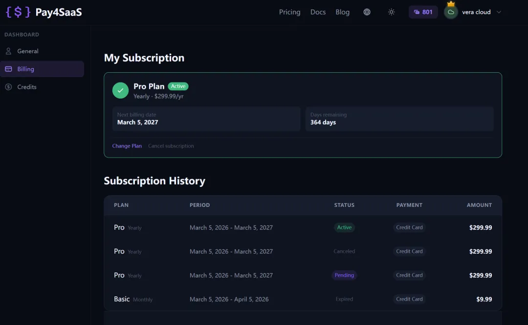Viewport: 528px width, 325px height.
Task: Click the Billing card icon in sidebar
Action: coord(8,69)
